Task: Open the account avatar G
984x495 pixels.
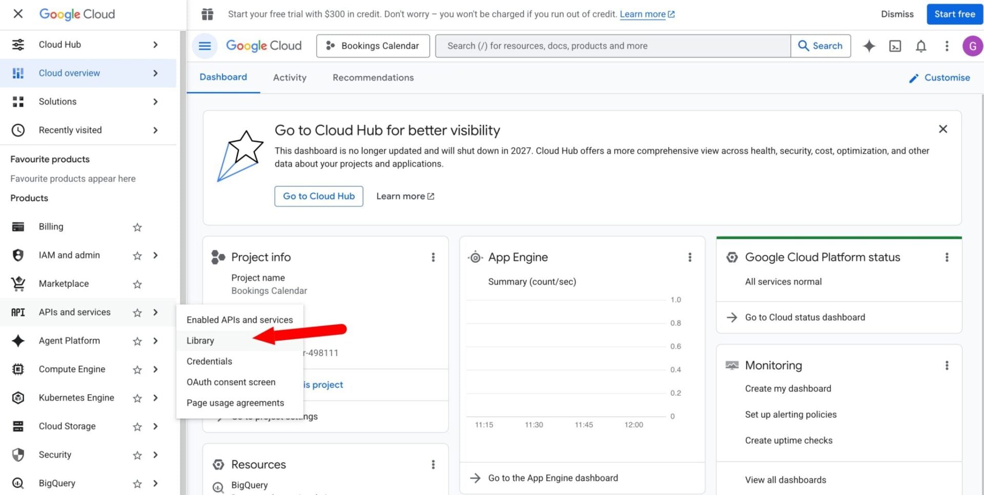Action: coord(972,46)
